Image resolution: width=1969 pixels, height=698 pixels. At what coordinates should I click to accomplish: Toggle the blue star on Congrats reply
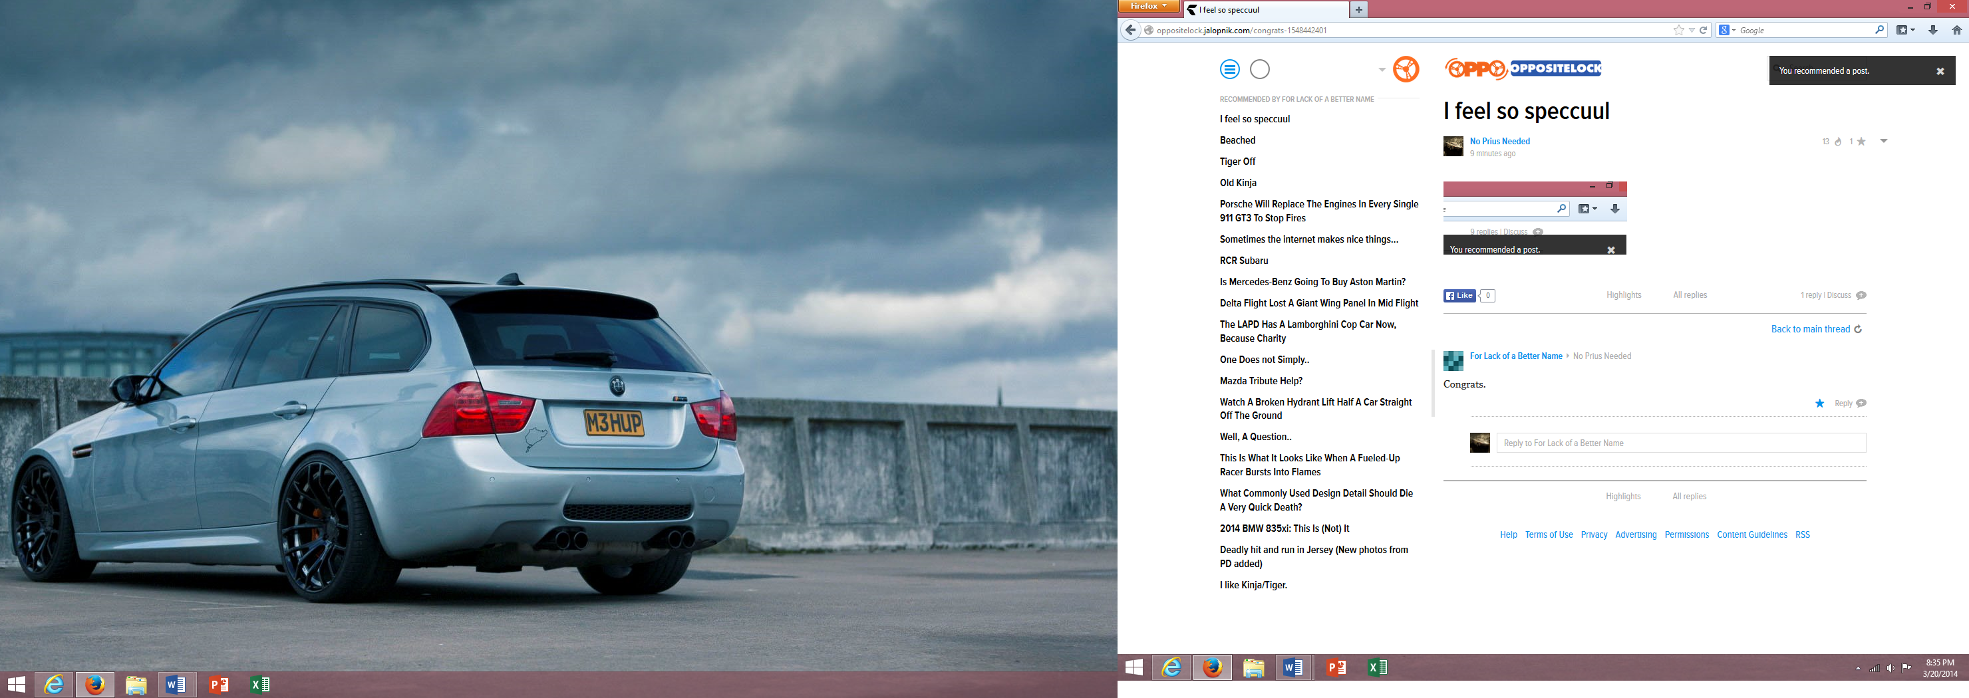click(1820, 404)
